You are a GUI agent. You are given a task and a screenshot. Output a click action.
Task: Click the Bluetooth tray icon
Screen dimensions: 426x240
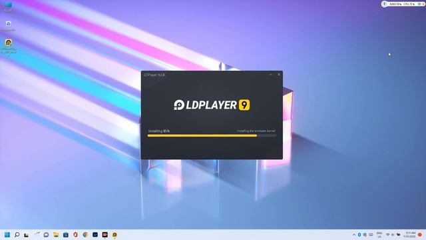(359, 235)
